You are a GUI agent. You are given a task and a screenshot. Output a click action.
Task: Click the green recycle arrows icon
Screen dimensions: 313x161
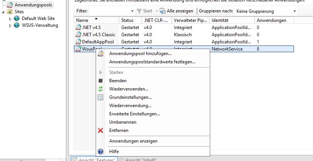click(x=101, y=89)
